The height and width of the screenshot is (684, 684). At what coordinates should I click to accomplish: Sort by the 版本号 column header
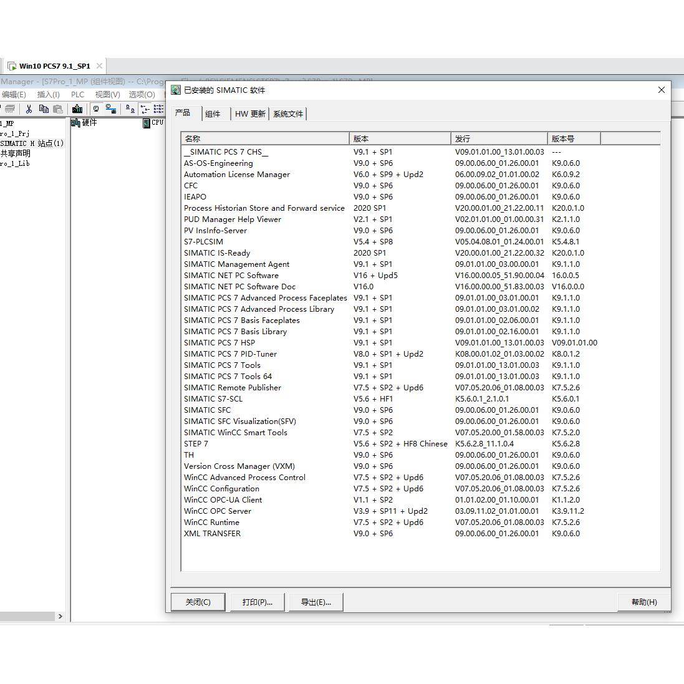click(574, 138)
